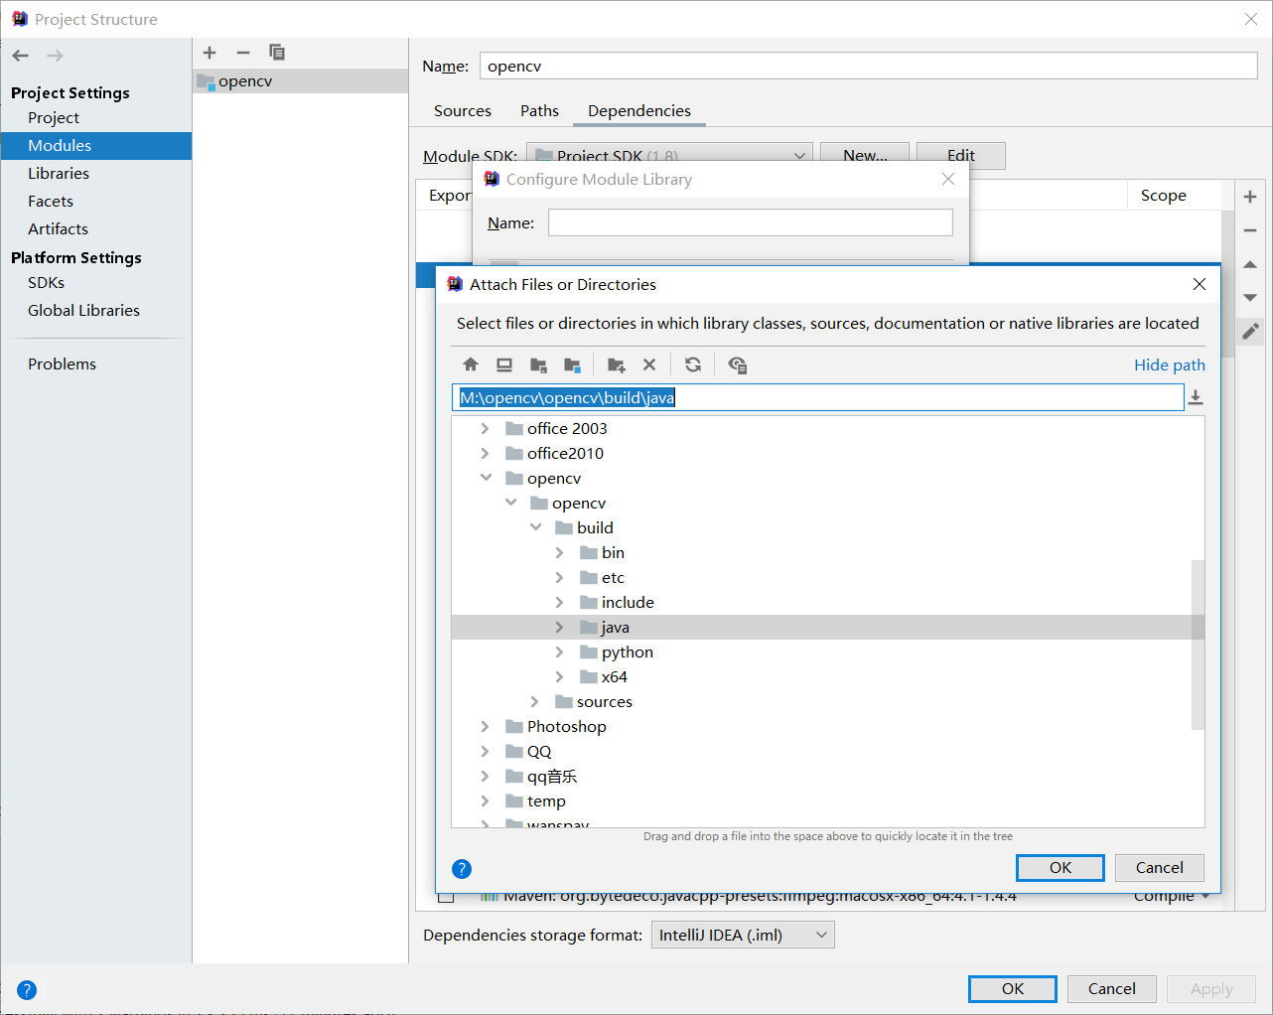Click module Name field containing opencv
Screen dimensions: 1273x1015
click(869, 66)
